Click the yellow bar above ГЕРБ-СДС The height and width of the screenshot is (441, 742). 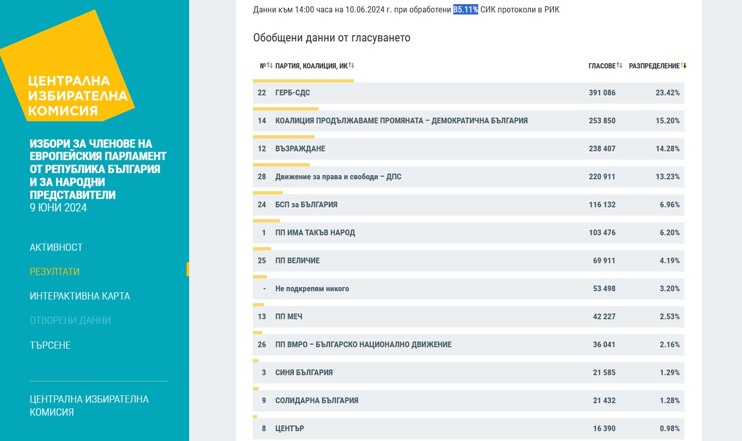tap(303, 81)
